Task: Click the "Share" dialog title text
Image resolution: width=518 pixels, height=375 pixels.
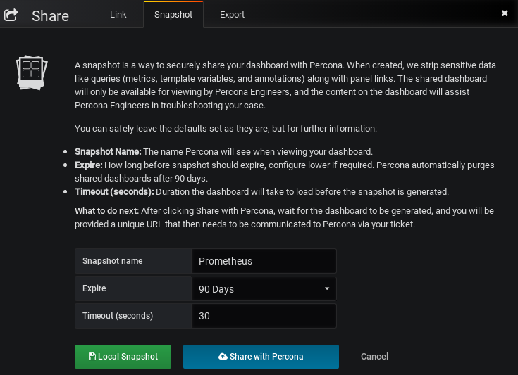Action: (x=51, y=15)
